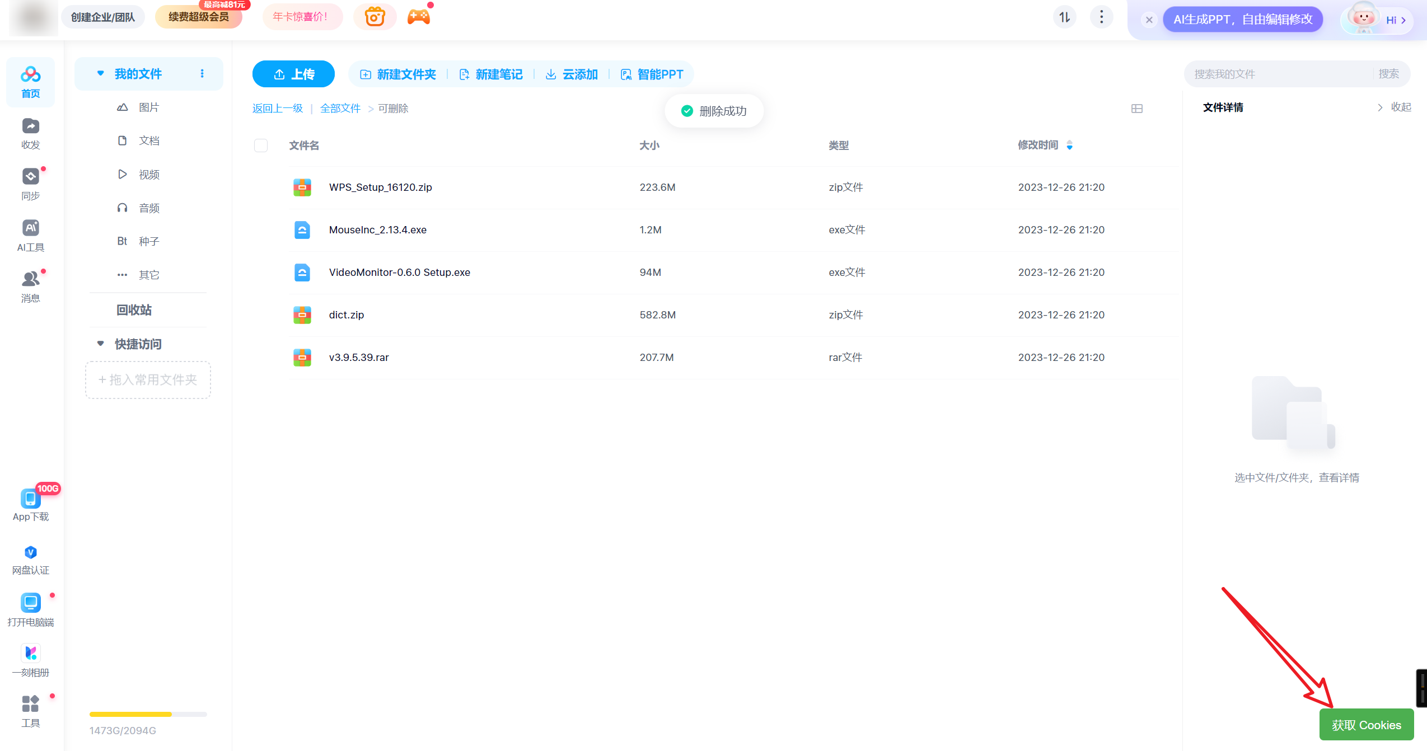Open the 我的文件 three-dot options menu
Viewport: 1427px width, 751px height.
point(202,74)
